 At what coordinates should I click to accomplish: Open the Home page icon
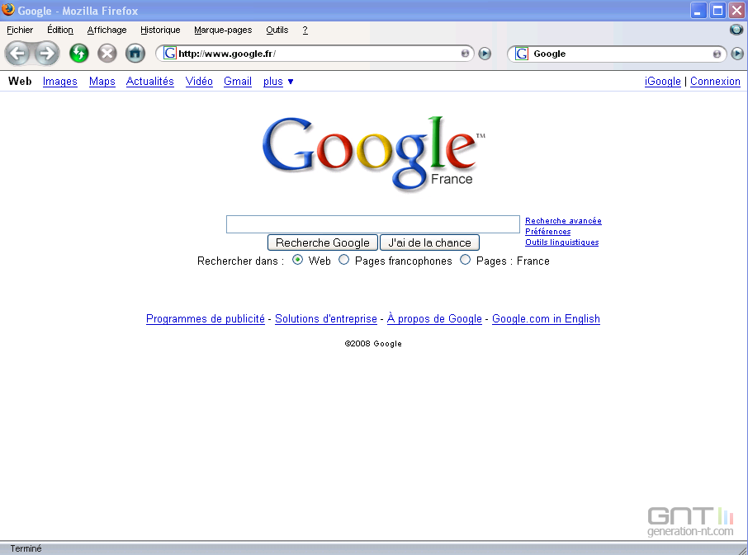pyautogui.click(x=135, y=54)
